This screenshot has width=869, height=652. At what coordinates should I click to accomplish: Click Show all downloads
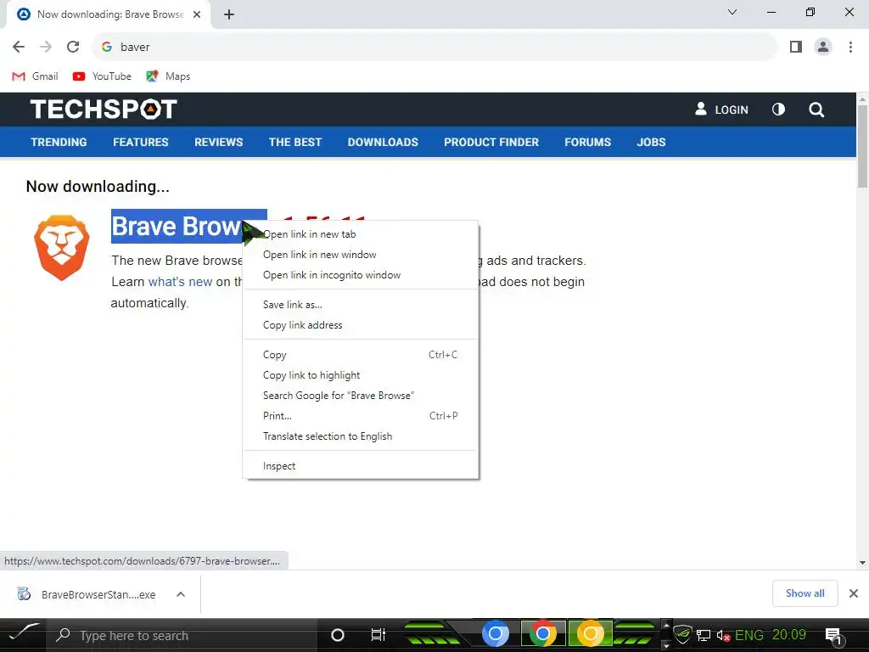pos(805,593)
